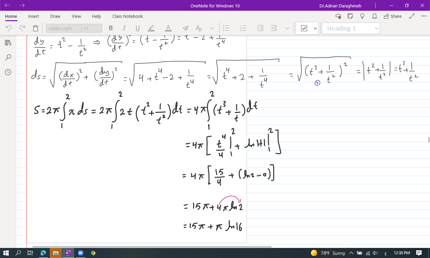Viewport: 430px width, 258px height.
Task: Enter full screen mode
Action: coord(412,16)
